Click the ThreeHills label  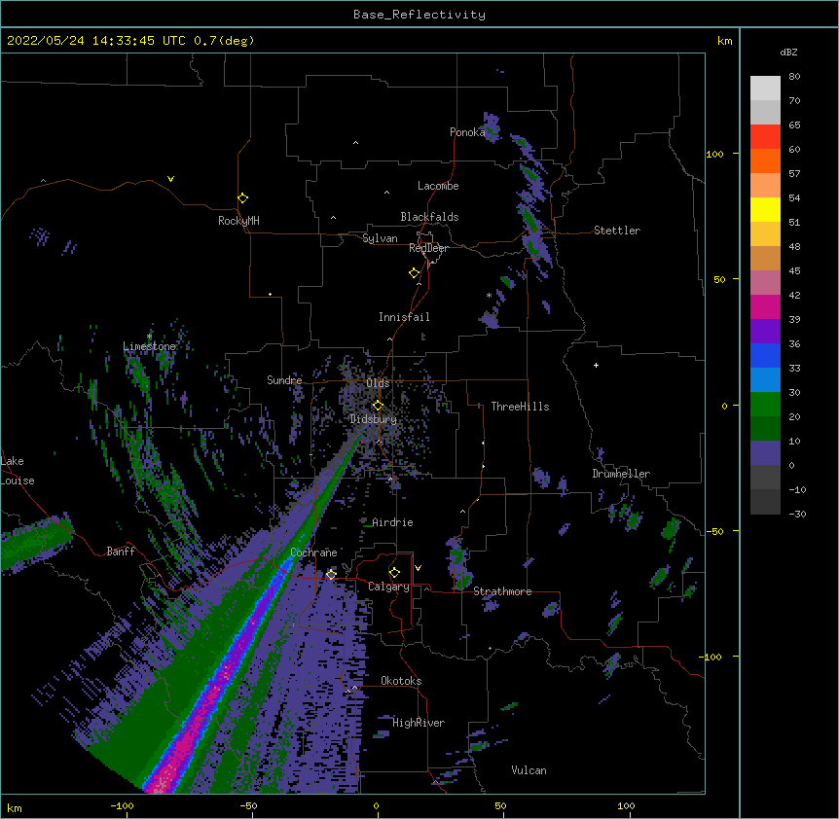tap(520, 407)
